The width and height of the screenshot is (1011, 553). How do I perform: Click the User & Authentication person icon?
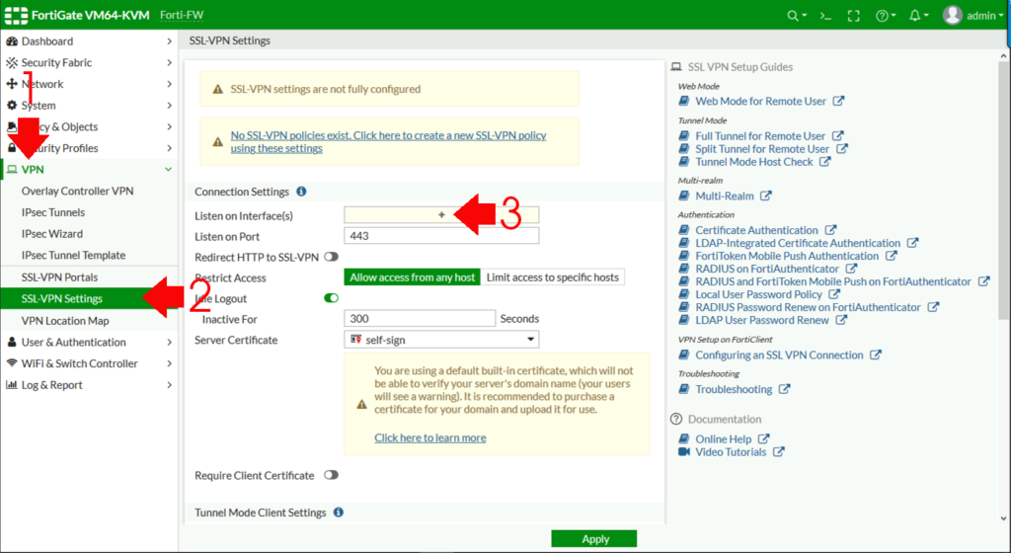click(12, 342)
